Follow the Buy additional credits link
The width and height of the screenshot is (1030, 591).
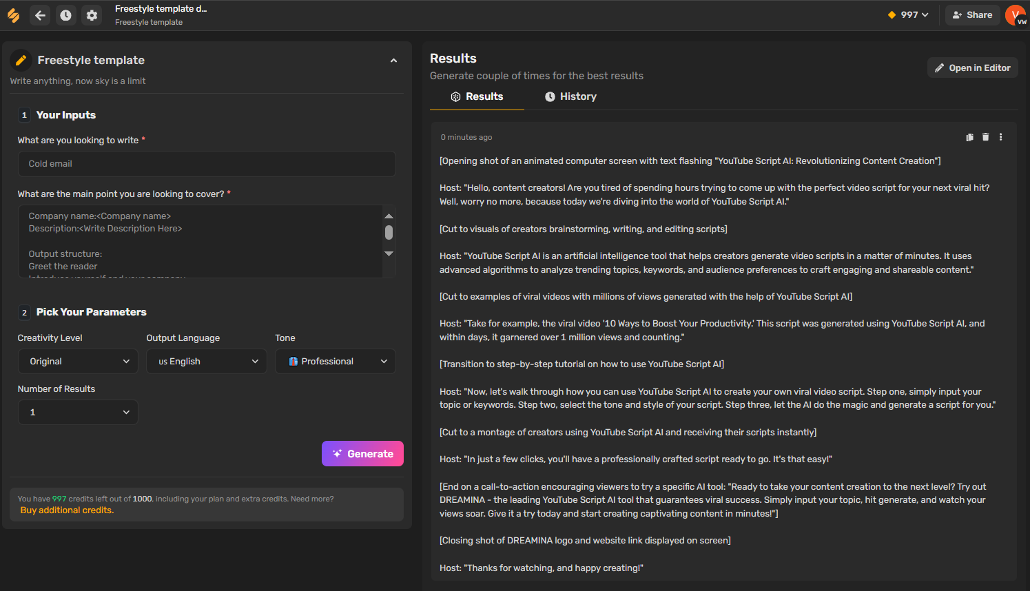(67, 510)
